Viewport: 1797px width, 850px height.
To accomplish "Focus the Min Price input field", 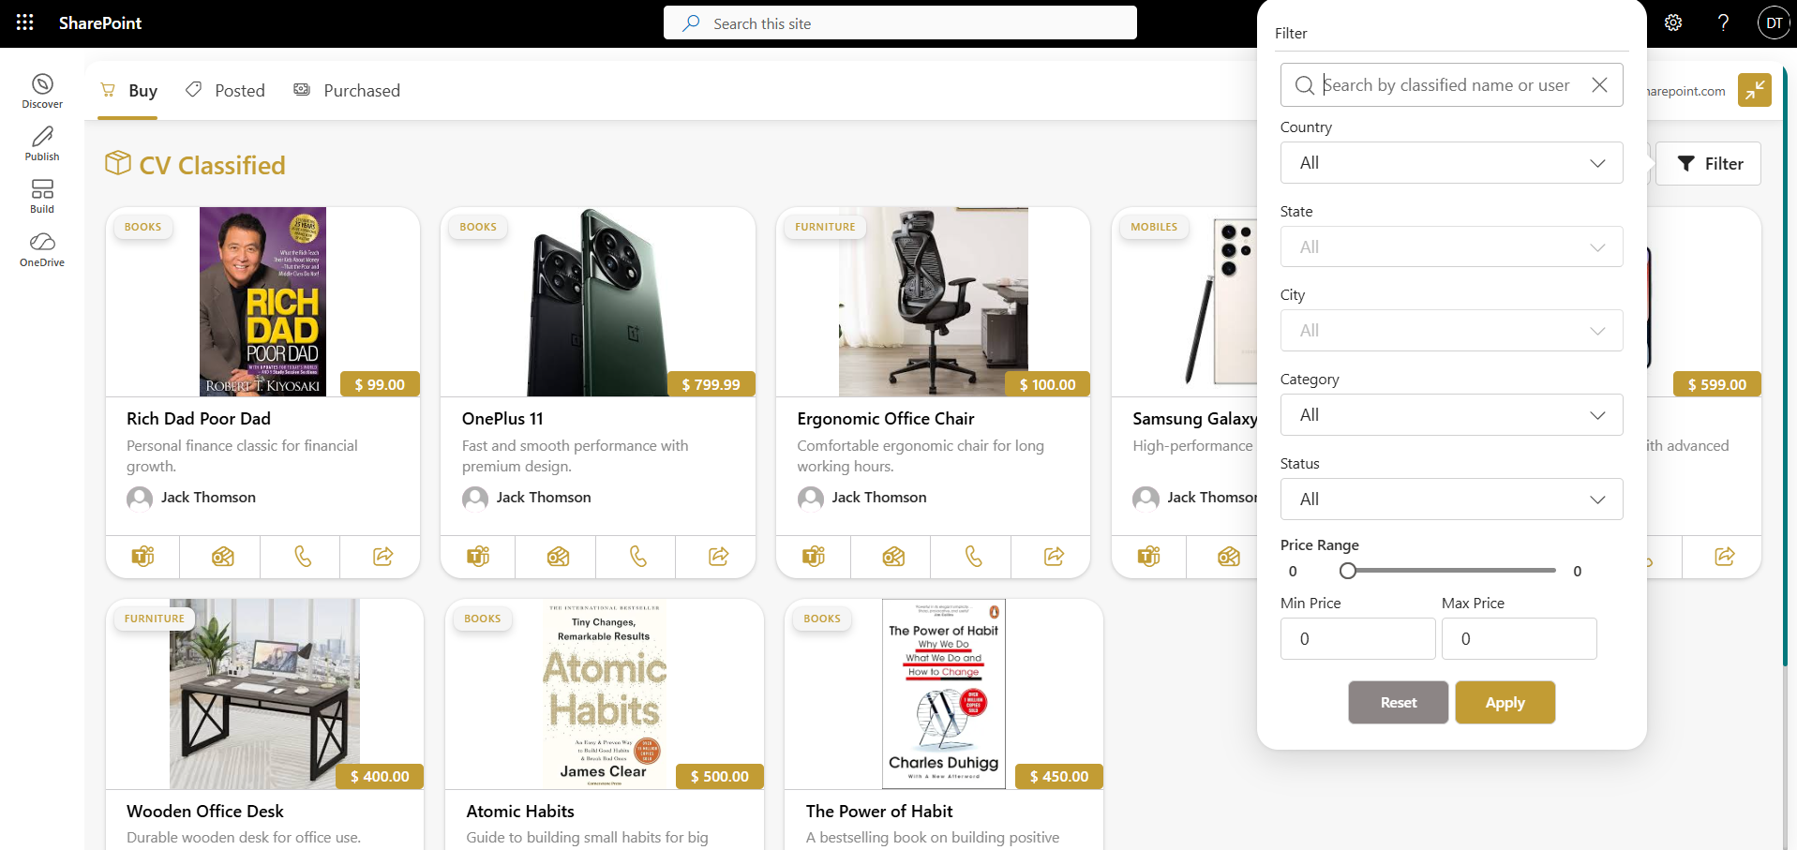I will (x=1357, y=639).
